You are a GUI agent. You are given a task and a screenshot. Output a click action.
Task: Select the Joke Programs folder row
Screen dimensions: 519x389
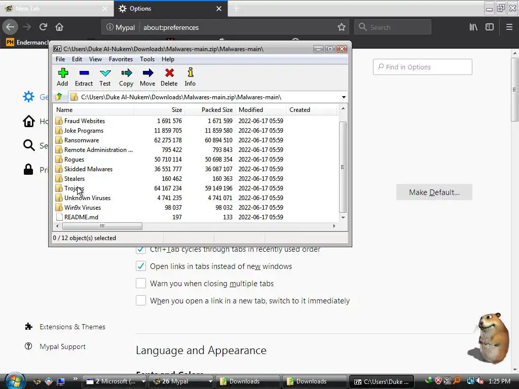[x=195, y=131]
